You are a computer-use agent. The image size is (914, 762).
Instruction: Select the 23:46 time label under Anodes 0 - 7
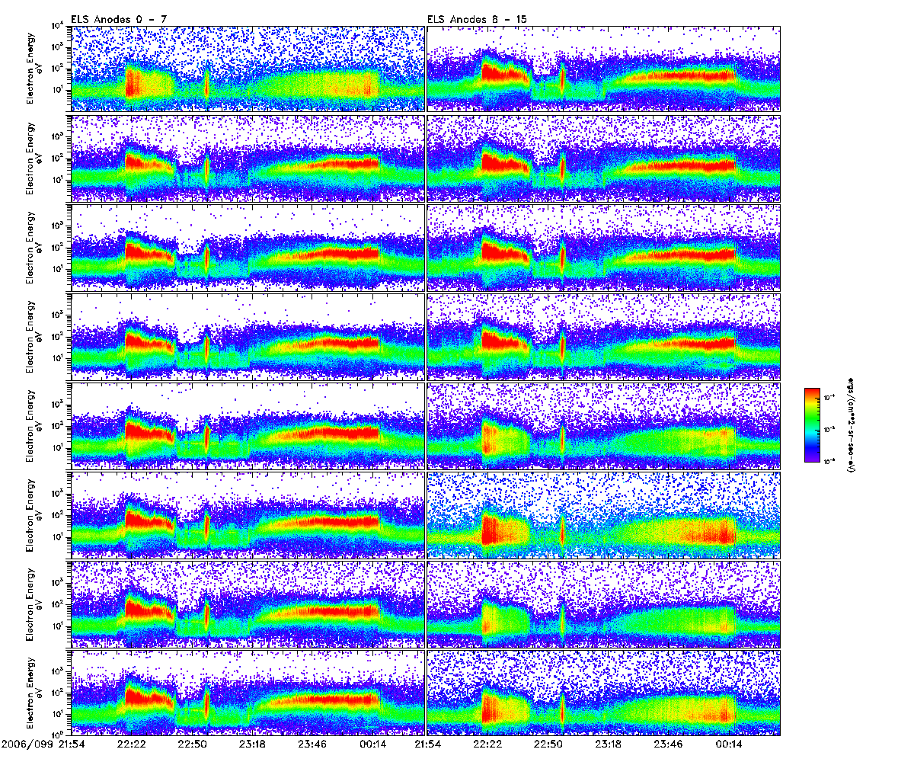(x=311, y=742)
